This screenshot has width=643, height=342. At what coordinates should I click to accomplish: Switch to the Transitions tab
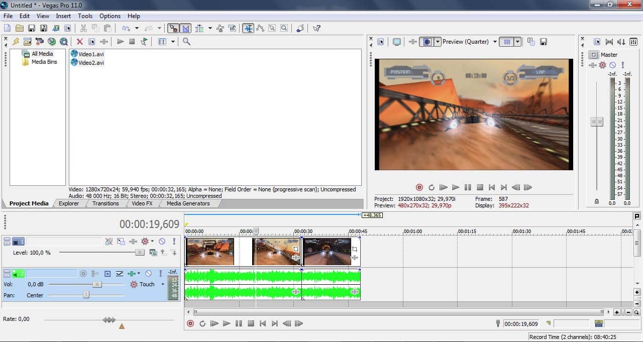[105, 203]
